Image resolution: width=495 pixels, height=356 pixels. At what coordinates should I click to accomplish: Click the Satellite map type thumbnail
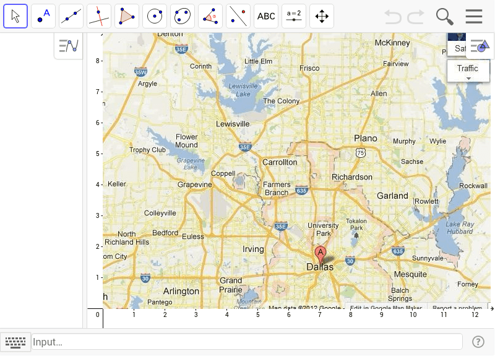click(x=457, y=45)
